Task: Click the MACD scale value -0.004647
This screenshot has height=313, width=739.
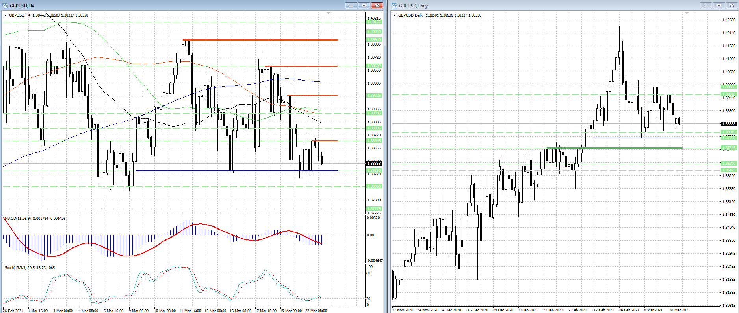Action: [374, 261]
